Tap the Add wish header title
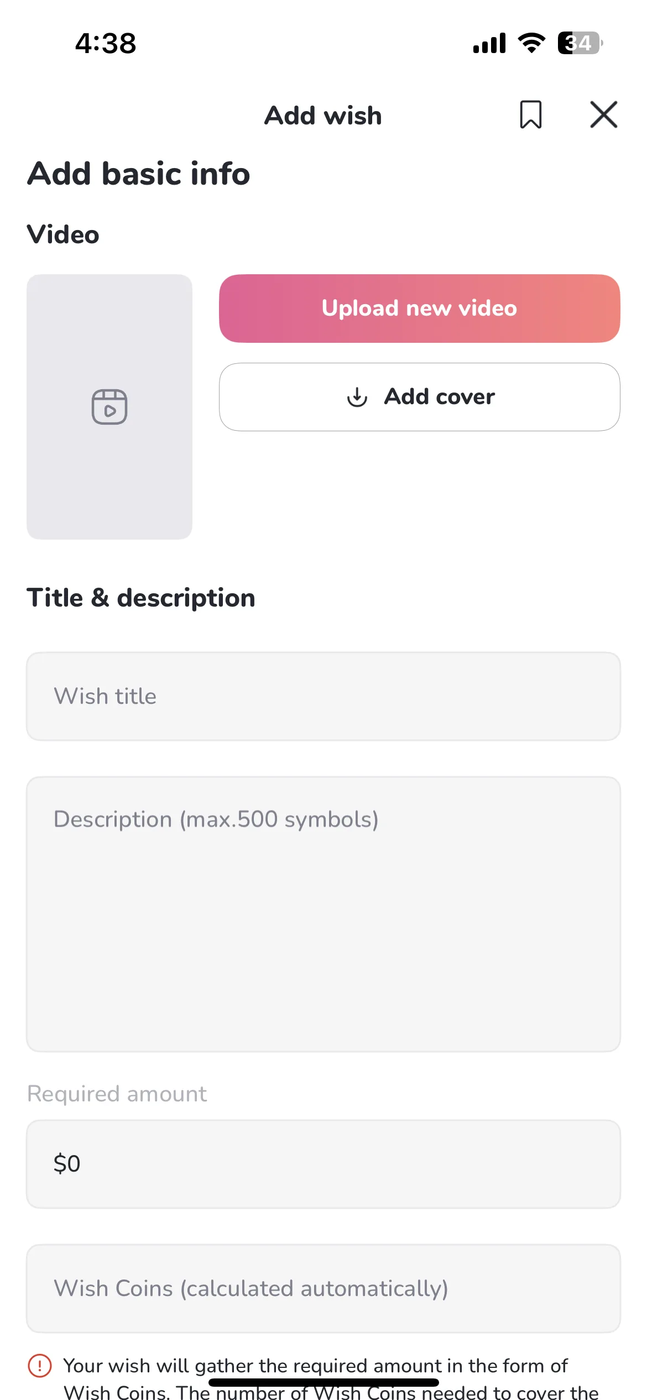647x1400 pixels. click(x=323, y=116)
